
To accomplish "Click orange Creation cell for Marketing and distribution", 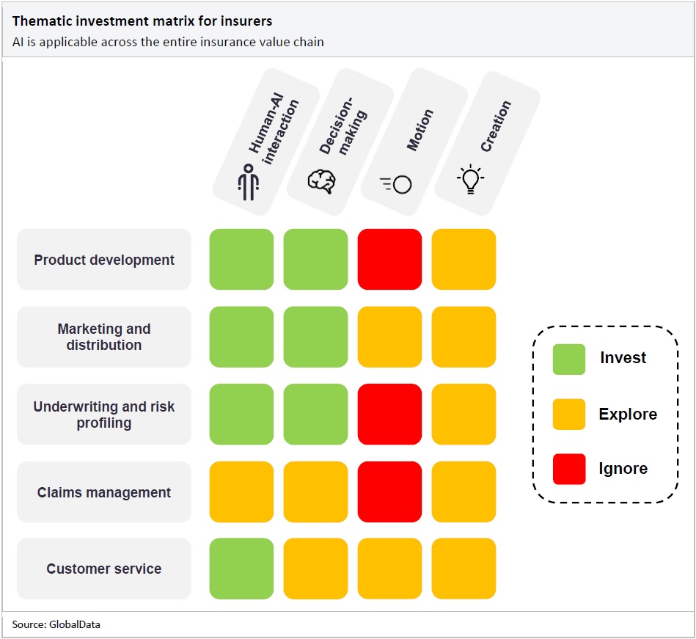I will tap(464, 337).
